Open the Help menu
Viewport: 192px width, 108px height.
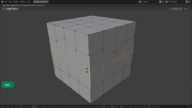29,2
